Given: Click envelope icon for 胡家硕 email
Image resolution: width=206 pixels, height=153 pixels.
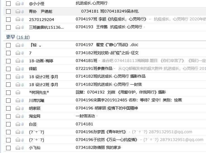Looking at the screenshot, I should click(18, 108).
